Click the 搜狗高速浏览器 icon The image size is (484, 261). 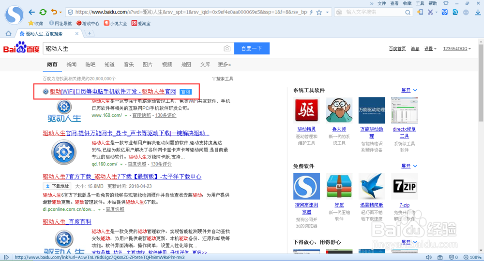pos(306,186)
